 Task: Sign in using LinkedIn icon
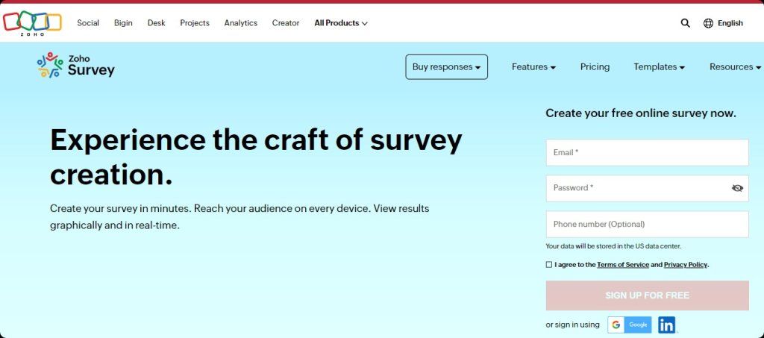666,325
